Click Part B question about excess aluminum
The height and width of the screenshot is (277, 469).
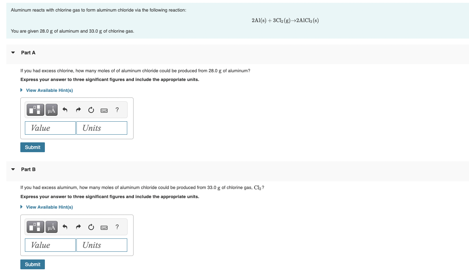click(x=142, y=188)
